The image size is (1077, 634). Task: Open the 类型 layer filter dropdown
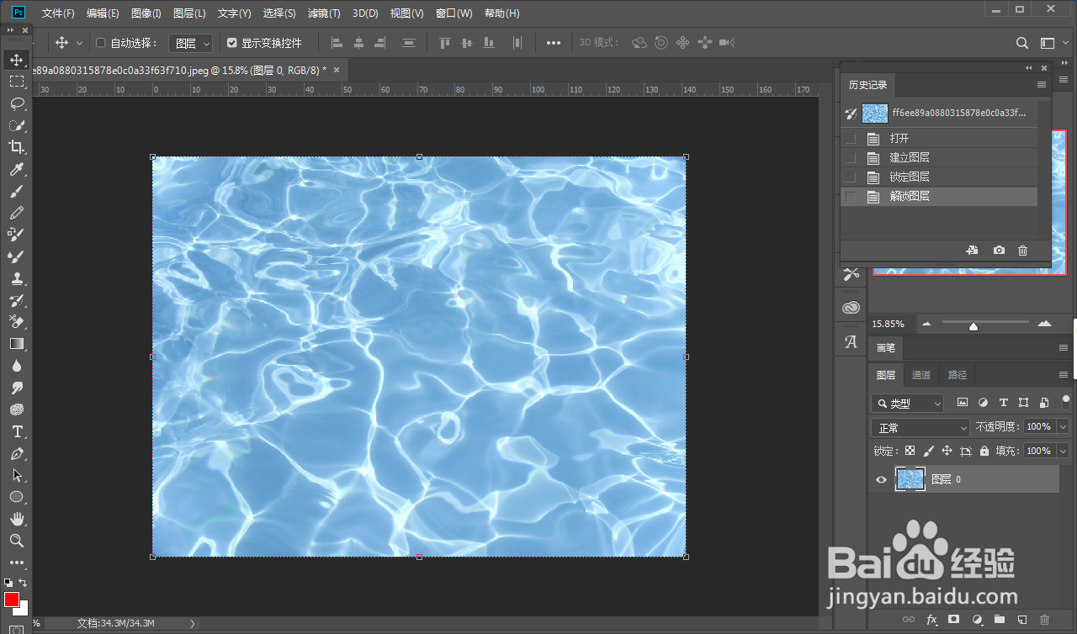(908, 404)
